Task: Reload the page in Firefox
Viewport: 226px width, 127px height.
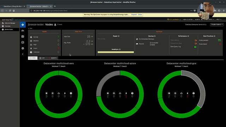Action: coord(10,11)
